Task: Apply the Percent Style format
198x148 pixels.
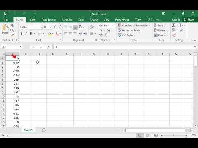Action: [x=108, y=30]
